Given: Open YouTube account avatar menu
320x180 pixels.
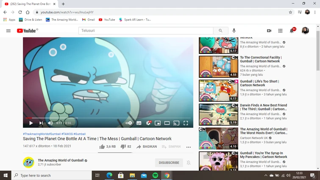Looking at the screenshot, I should (305, 31).
